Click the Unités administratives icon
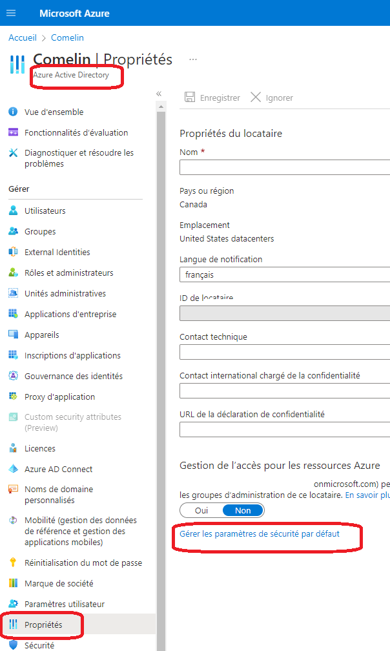 pyautogui.click(x=14, y=293)
